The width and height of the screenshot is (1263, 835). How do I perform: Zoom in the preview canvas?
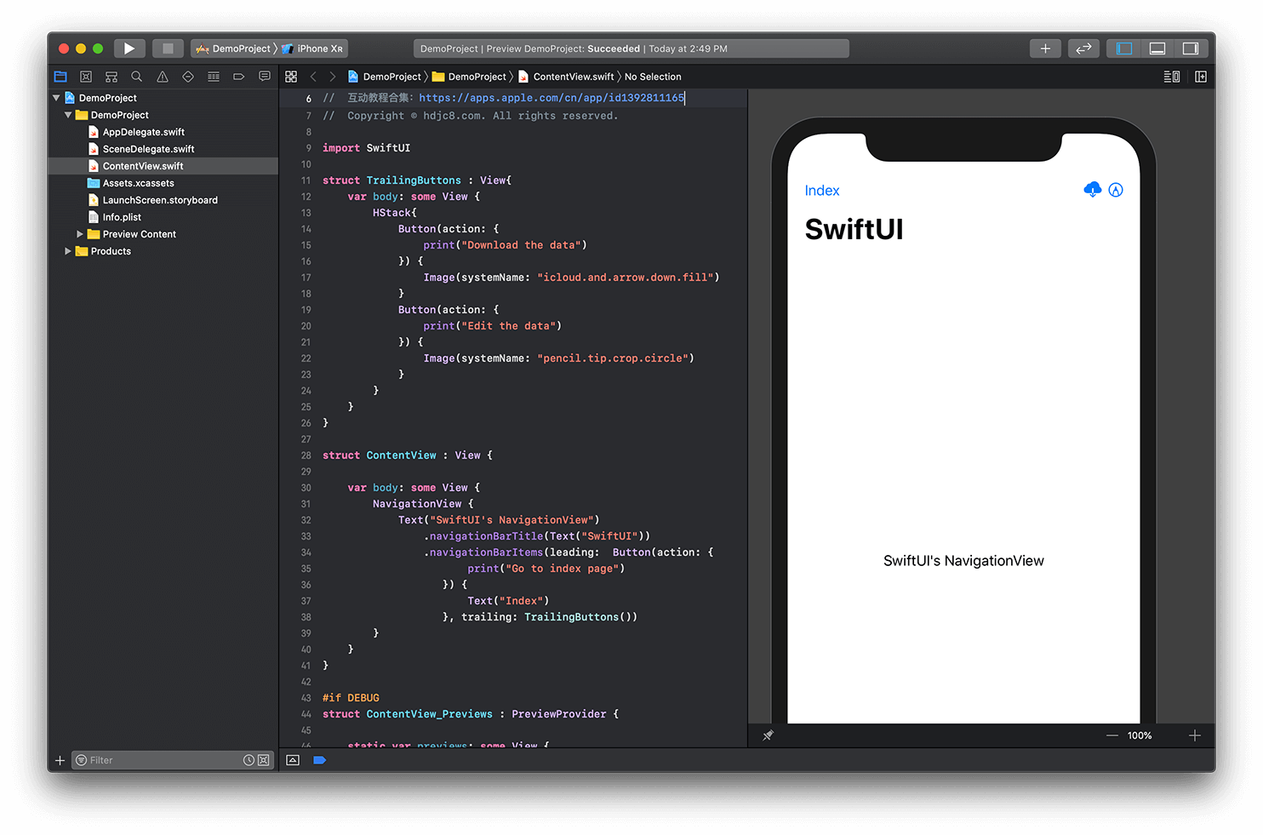1195,735
